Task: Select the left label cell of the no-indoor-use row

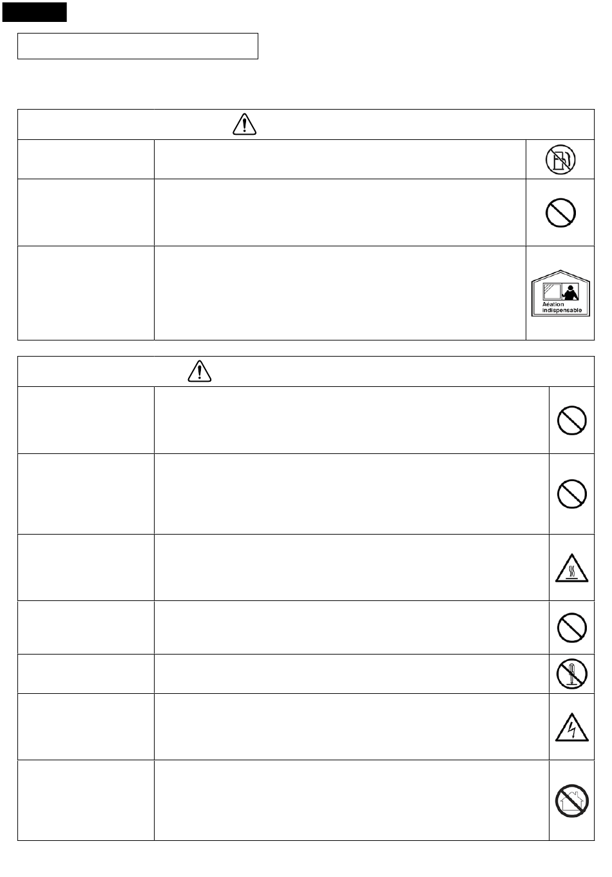Action: (86, 800)
